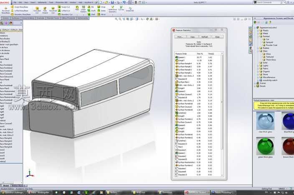Activate the Instant3D tool
This screenshot has height=195, width=294.
pyautogui.click(x=130, y=9)
